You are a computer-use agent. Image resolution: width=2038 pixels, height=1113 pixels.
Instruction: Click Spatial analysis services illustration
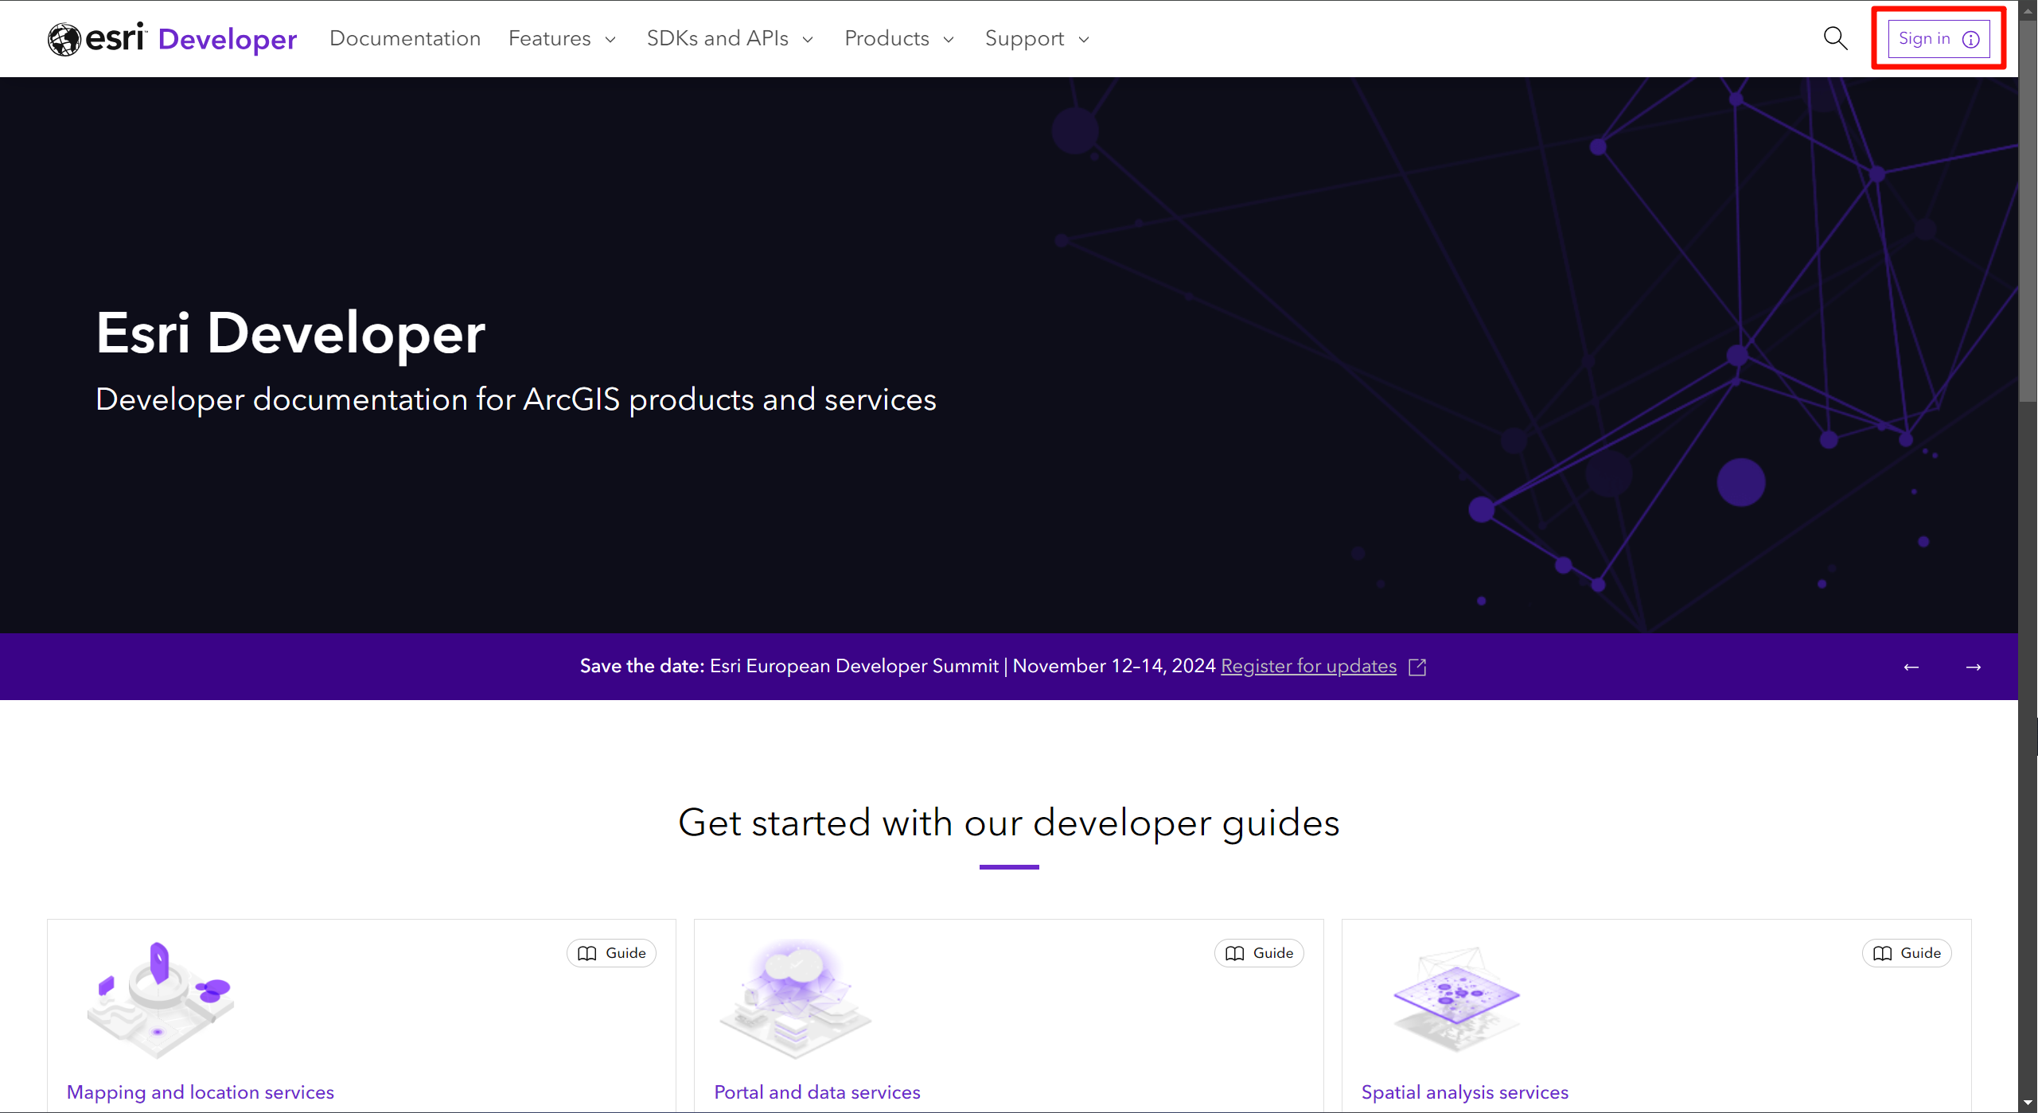(x=1456, y=1000)
